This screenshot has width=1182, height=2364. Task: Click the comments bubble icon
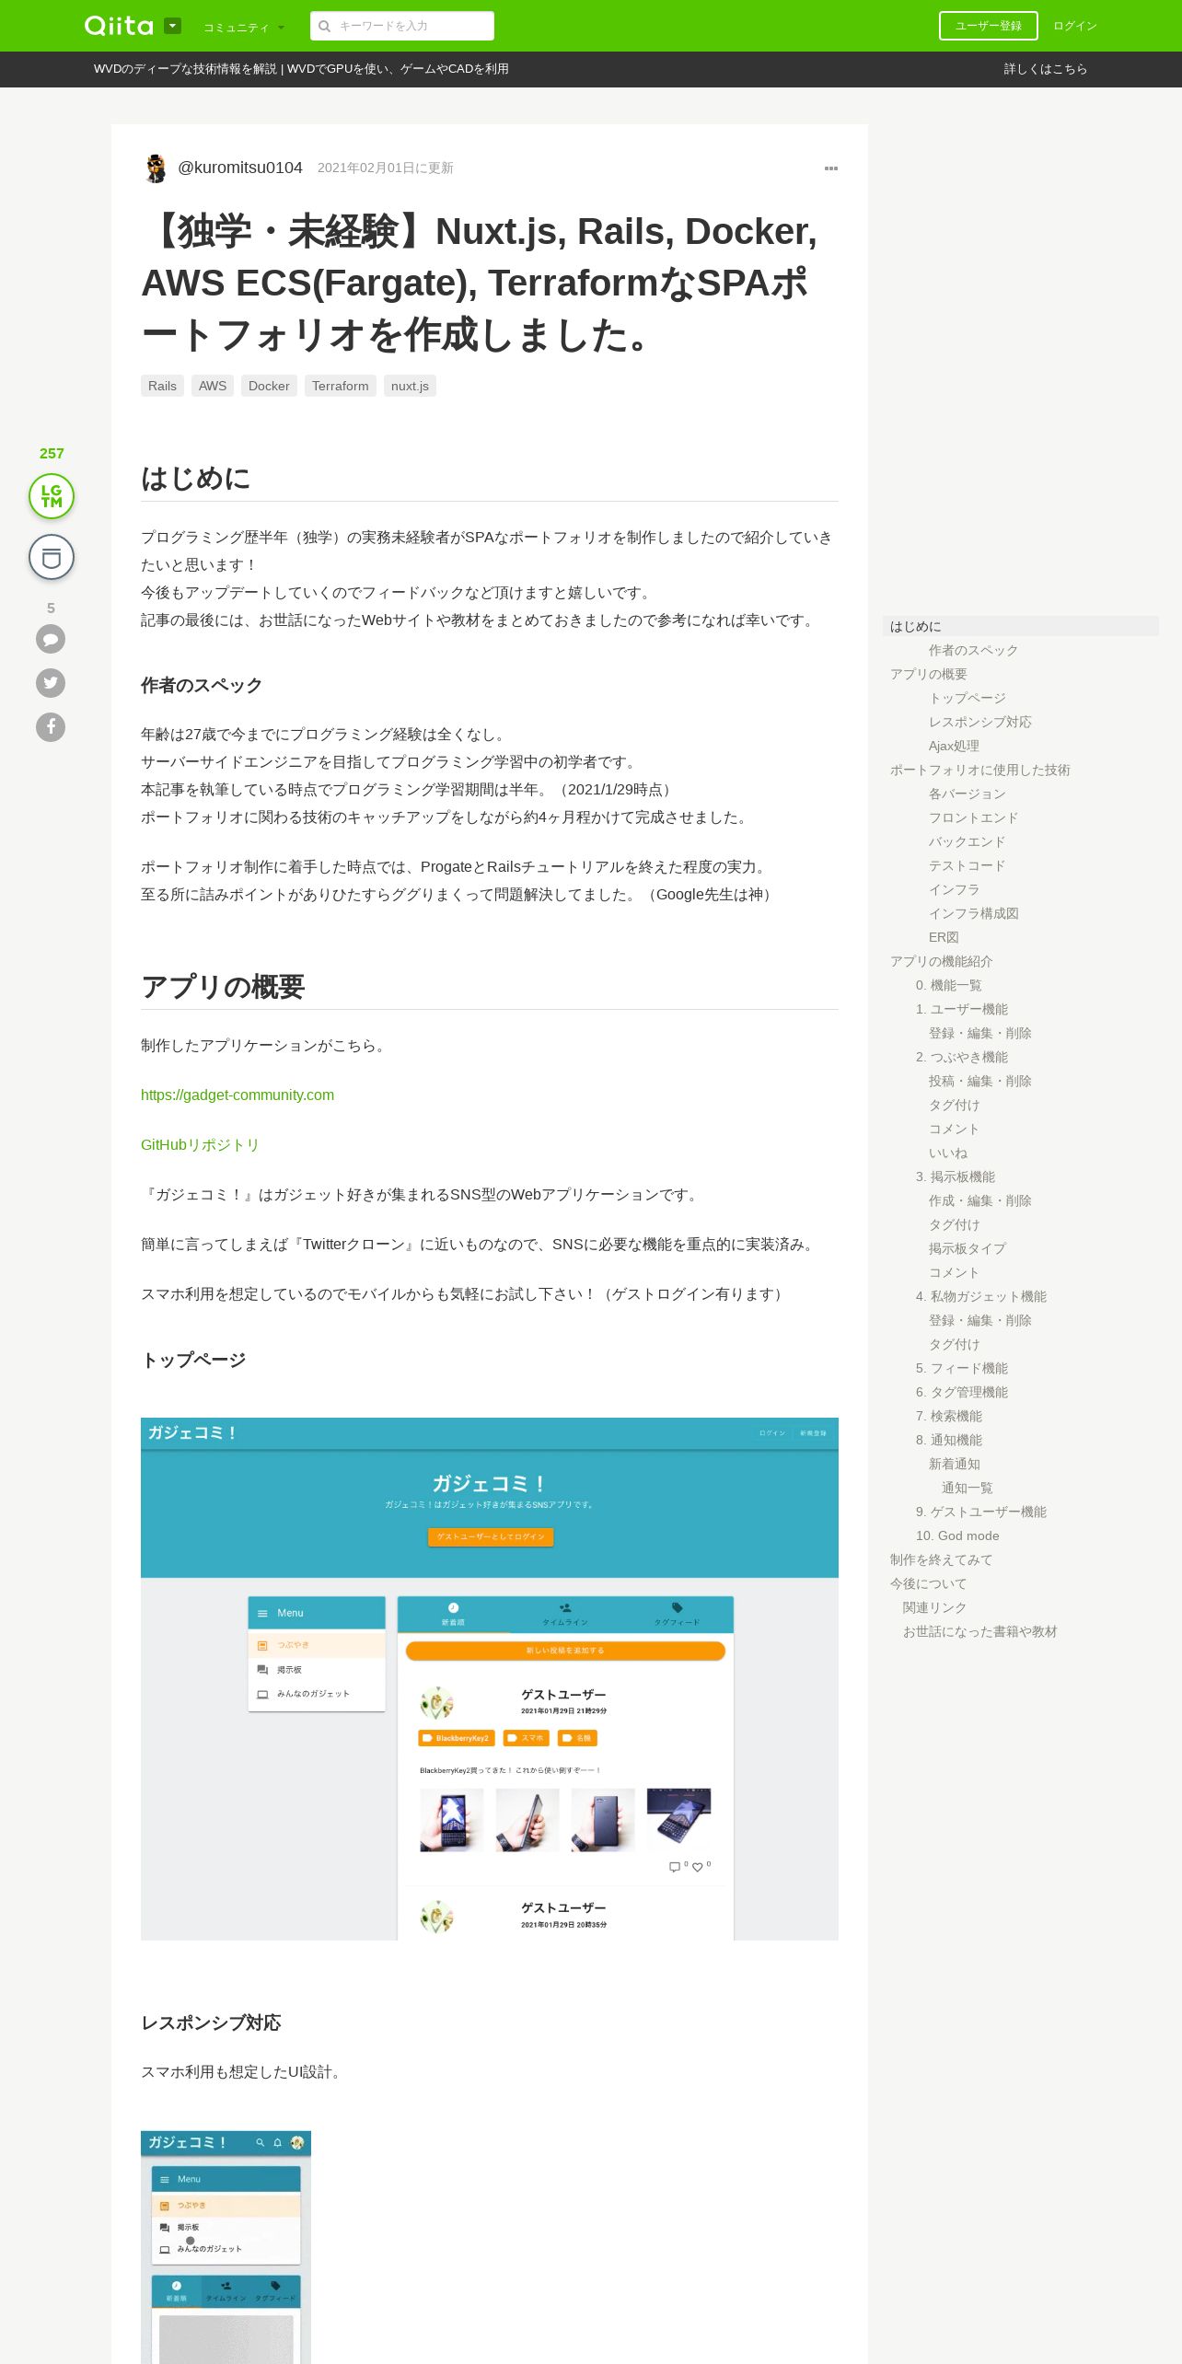[51, 639]
